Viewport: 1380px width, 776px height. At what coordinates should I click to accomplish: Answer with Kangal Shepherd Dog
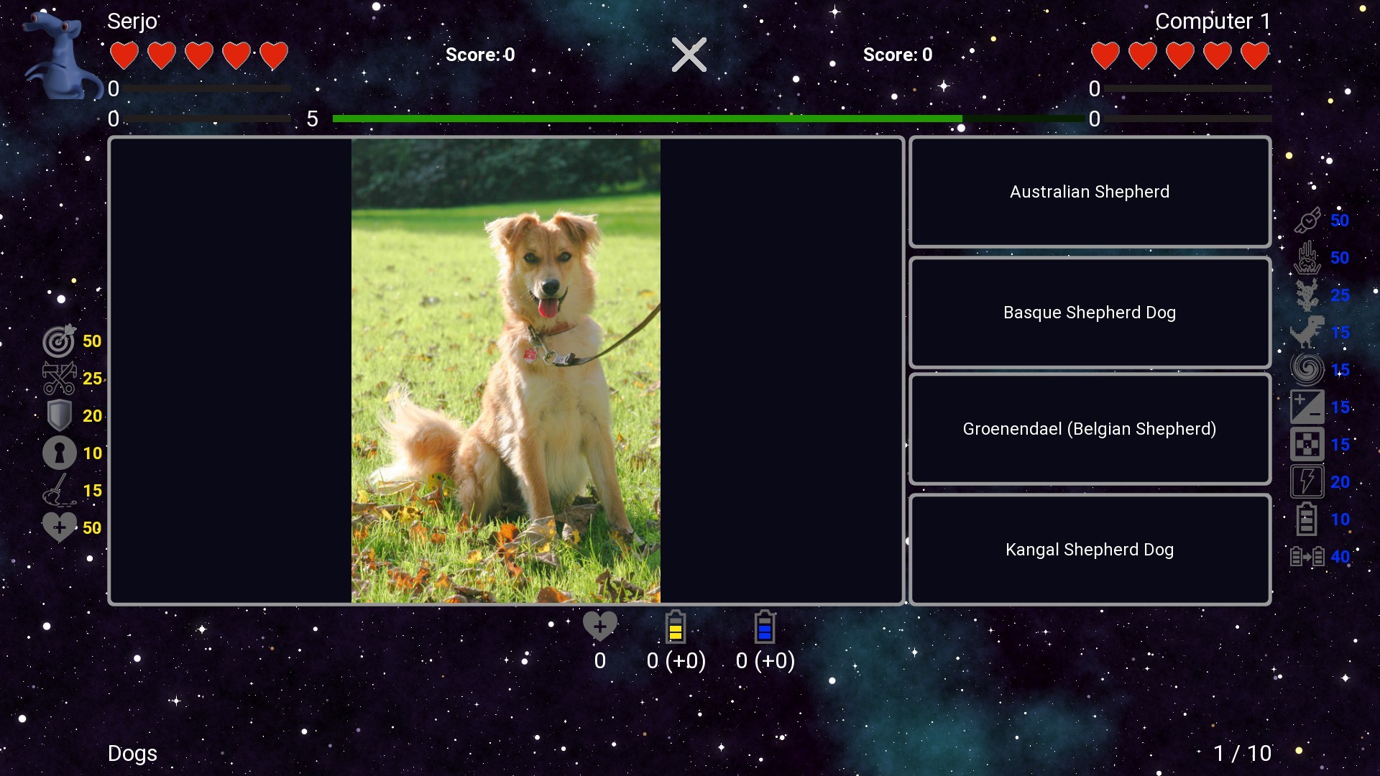pyautogui.click(x=1090, y=550)
